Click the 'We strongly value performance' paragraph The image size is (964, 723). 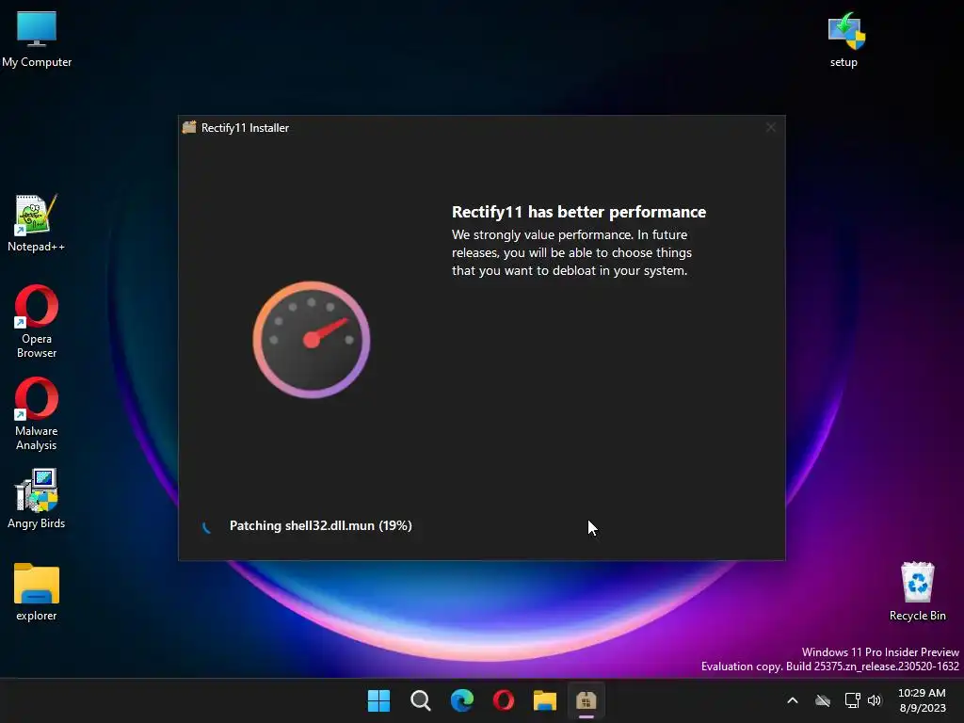(x=571, y=252)
